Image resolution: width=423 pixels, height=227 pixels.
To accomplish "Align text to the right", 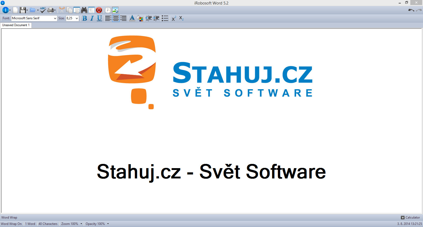I will coord(123,18).
